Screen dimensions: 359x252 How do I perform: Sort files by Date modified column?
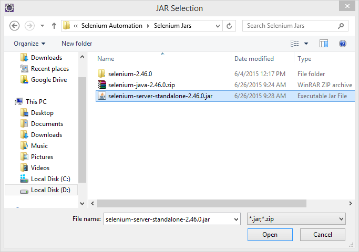coord(254,59)
